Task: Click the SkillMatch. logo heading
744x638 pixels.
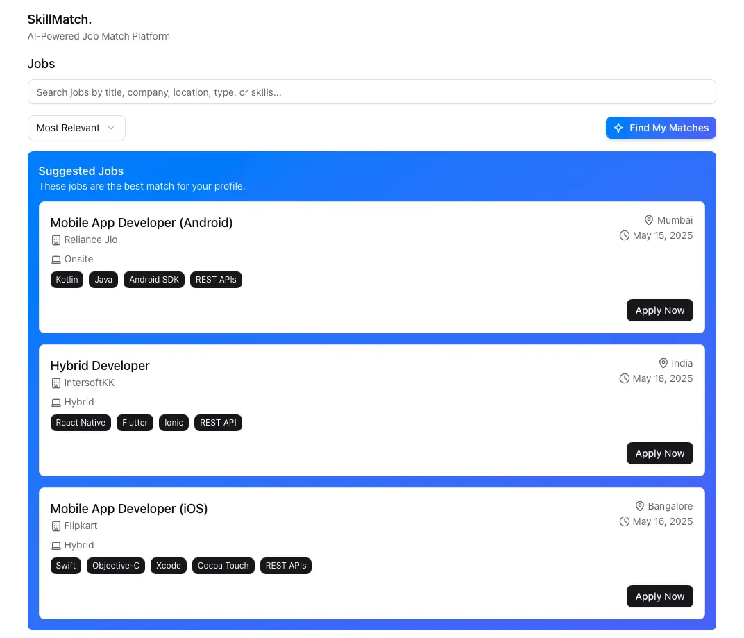Action: tap(60, 19)
